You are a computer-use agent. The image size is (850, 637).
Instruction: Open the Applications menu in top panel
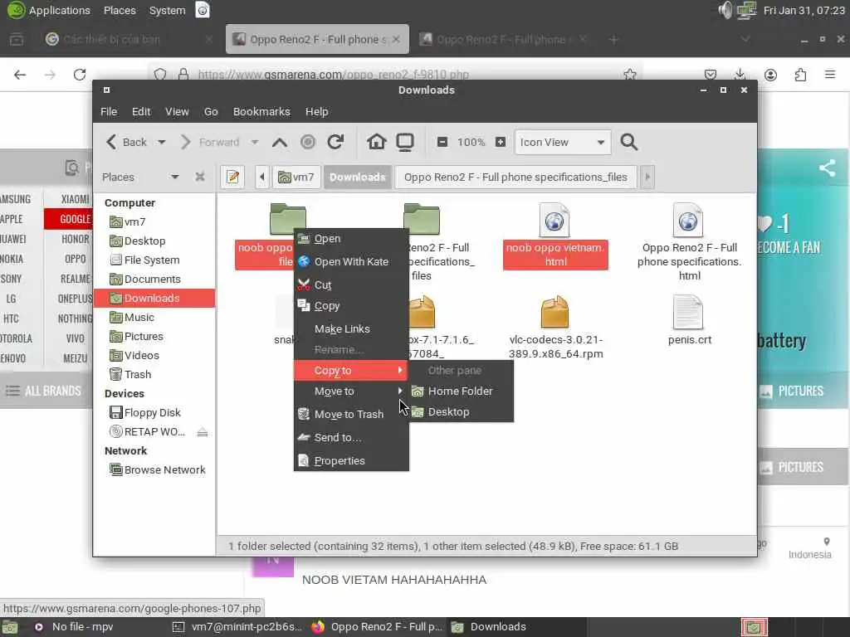pos(48,10)
